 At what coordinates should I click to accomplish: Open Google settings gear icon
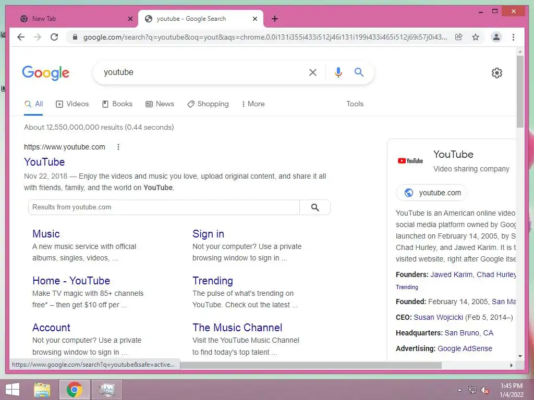point(497,73)
